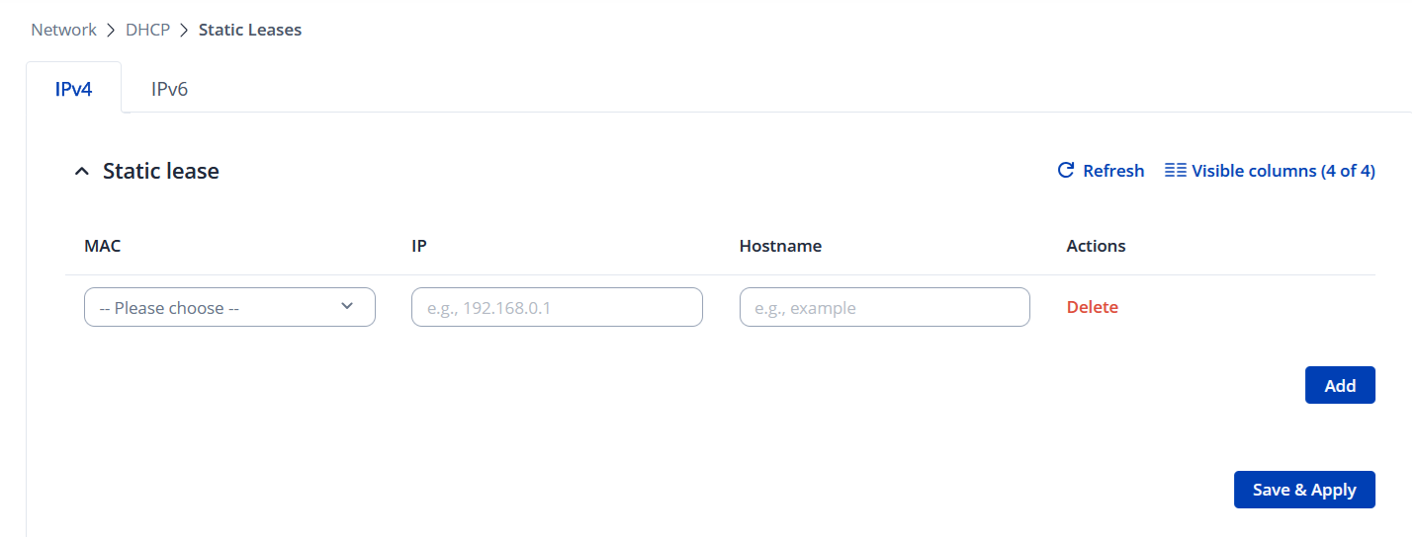This screenshot has height=537, width=1412.
Task: Collapse the Static lease section chevron
Action: tap(82, 172)
